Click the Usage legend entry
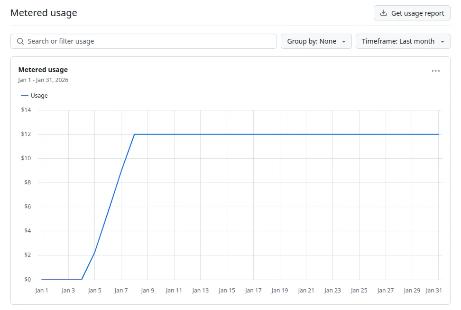This screenshot has width=461, height=310. [35, 95]
